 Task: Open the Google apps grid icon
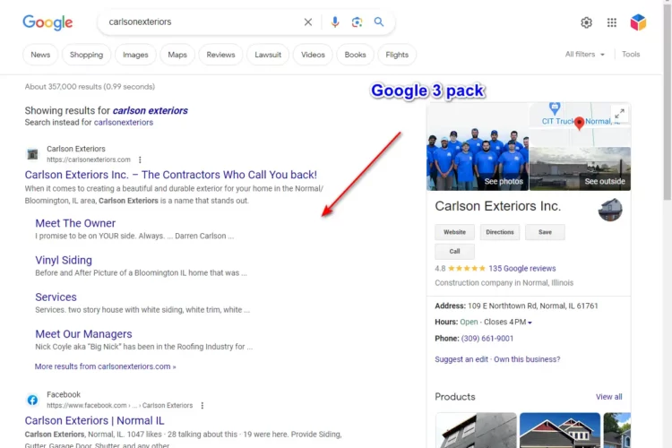point(612,22)
